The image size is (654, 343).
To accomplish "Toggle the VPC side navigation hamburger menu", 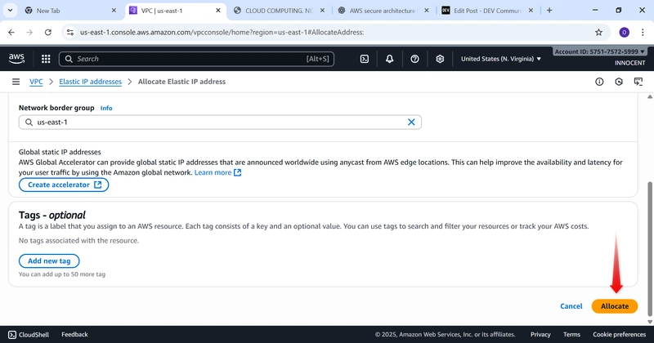I will tap(16, 82).
